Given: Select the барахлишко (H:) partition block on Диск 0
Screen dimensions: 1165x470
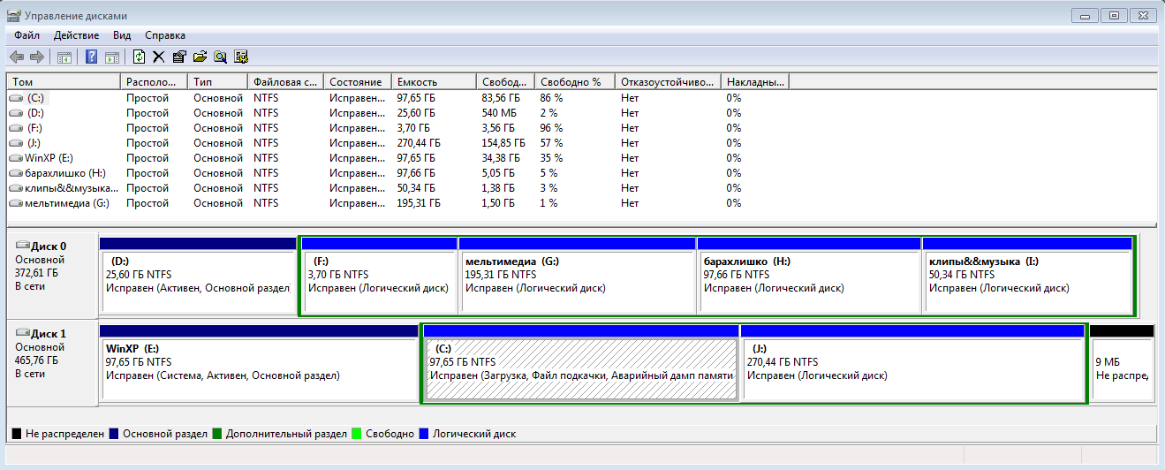Looking at the screenshot, I should point(809,275).
